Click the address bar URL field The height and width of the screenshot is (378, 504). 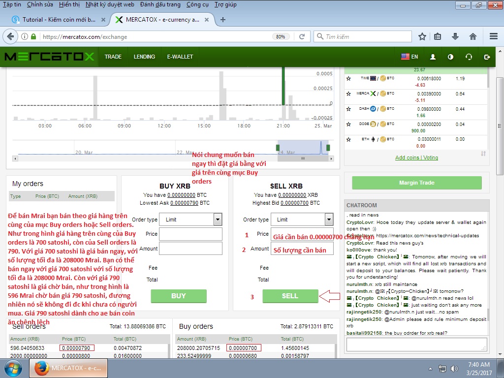click(157, 36)
